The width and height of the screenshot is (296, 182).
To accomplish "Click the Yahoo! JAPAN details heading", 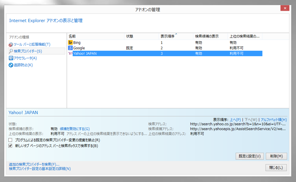I will click(x=23, y=113).
